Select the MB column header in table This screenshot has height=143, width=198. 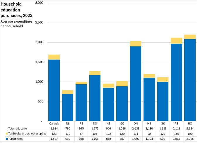click(149, 124)
